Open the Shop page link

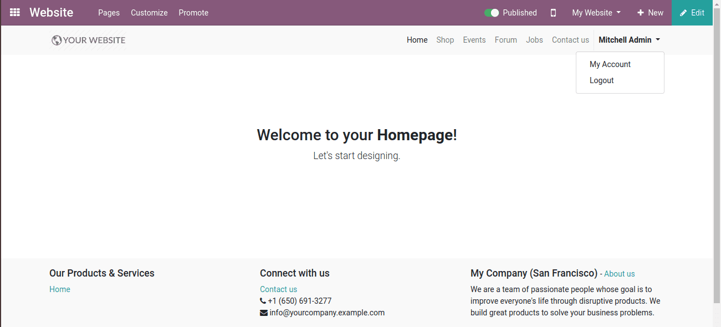(x=445, y=40)
